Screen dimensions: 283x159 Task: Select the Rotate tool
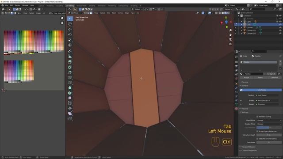point(70,35)
